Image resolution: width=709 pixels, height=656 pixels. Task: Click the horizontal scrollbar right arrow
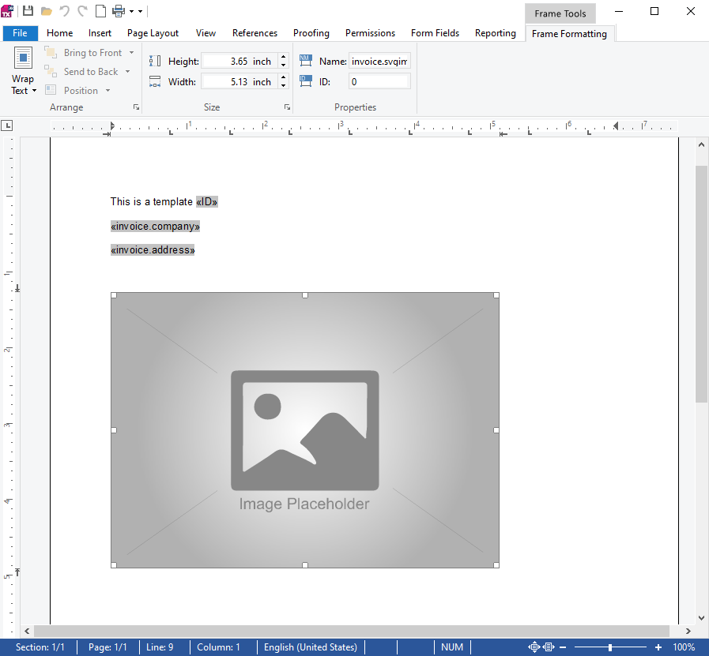coord(688,631)
